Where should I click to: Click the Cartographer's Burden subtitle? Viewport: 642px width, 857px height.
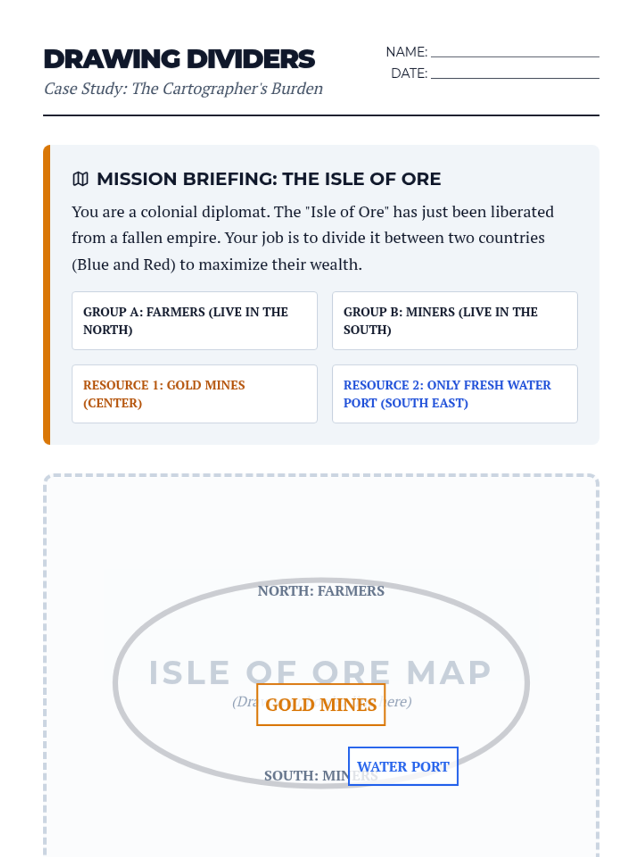[x=184, y=88]
